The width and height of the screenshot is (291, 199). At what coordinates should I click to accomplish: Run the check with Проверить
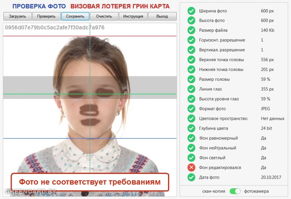click(x=47, y=16)
